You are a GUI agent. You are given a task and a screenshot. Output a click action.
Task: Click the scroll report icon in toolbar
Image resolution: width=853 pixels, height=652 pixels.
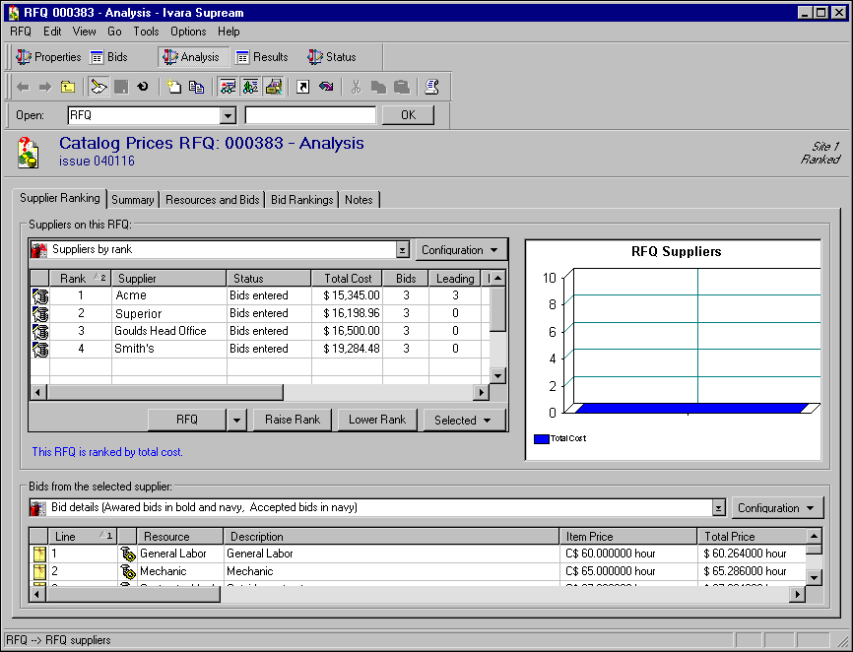point(431,87)
